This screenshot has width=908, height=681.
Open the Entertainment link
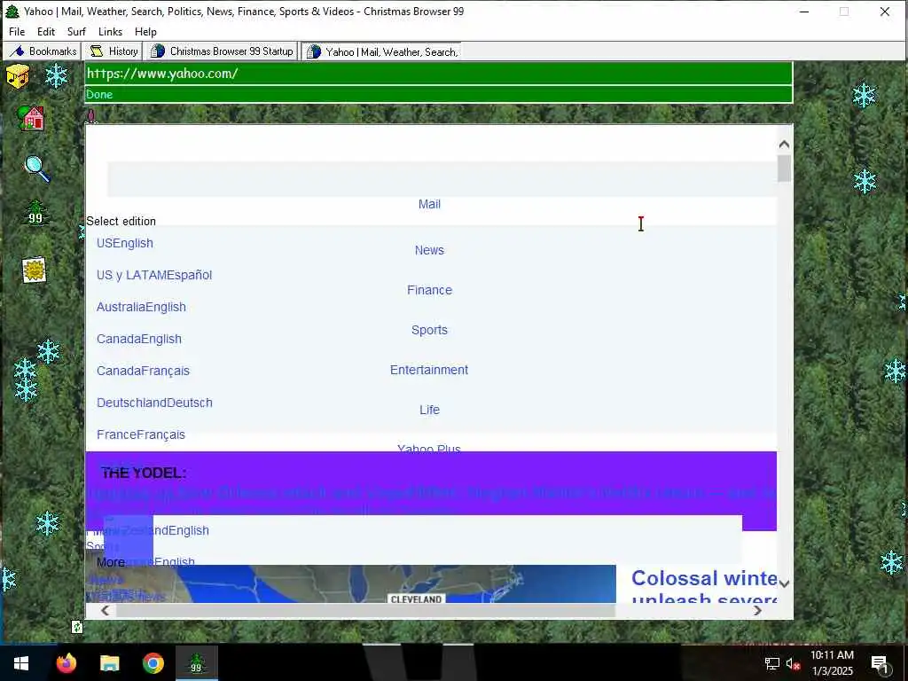429,370
